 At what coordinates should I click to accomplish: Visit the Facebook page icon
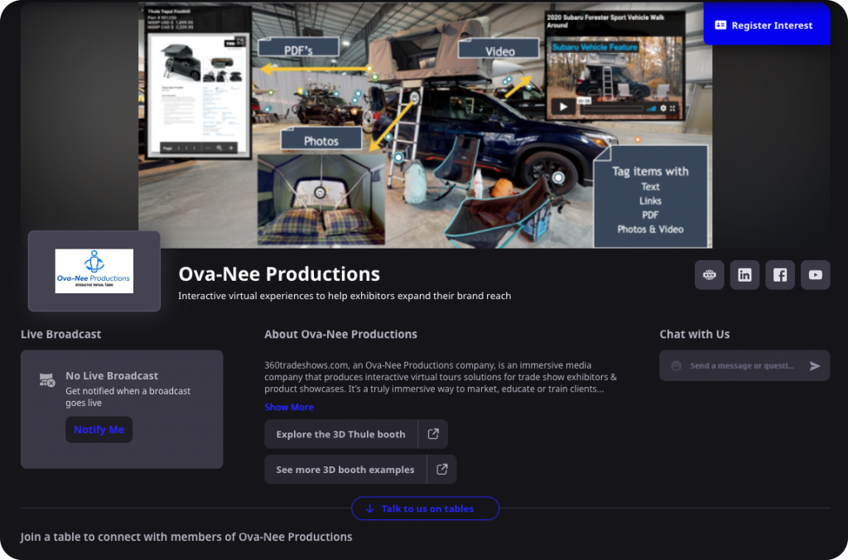780,275
